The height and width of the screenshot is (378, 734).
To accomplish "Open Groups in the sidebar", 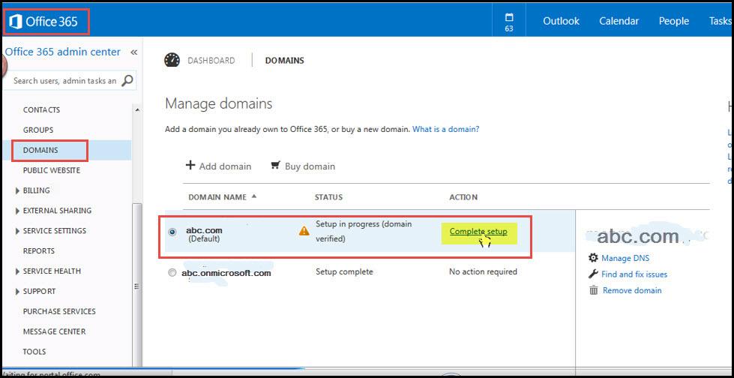I will 38,130.
